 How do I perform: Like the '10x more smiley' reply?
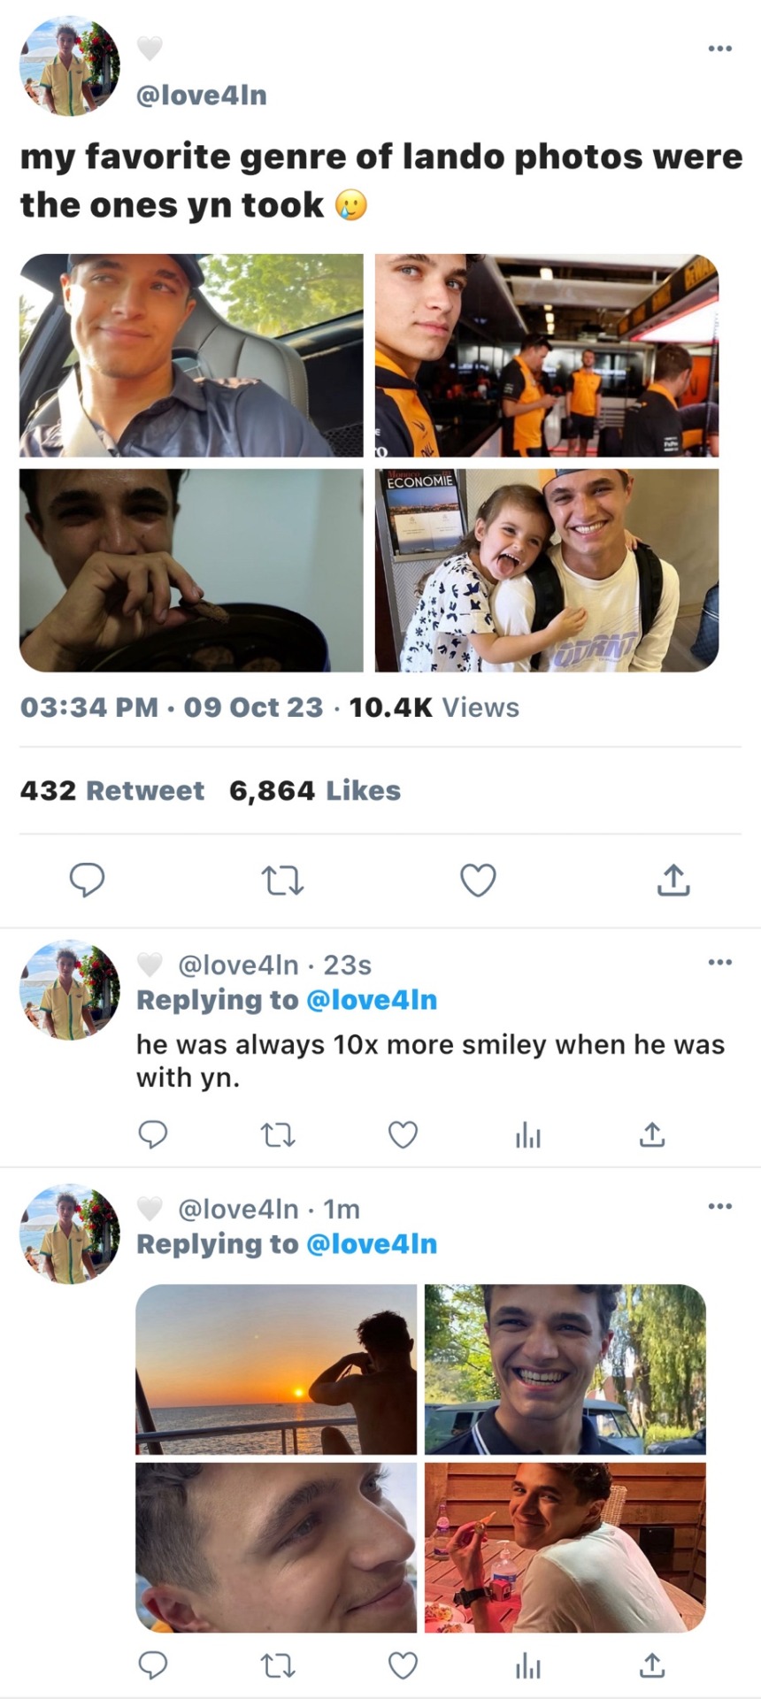[x=404, y=1134]
